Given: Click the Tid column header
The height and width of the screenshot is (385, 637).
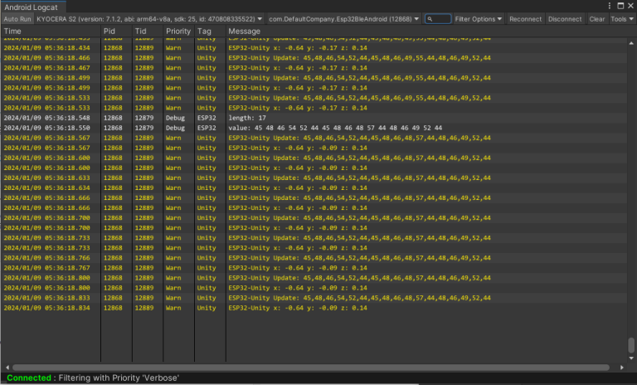Looking at the screenshot, I should (148, 32).
